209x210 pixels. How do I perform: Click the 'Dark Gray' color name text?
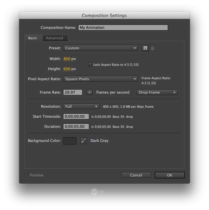point(100,141)
